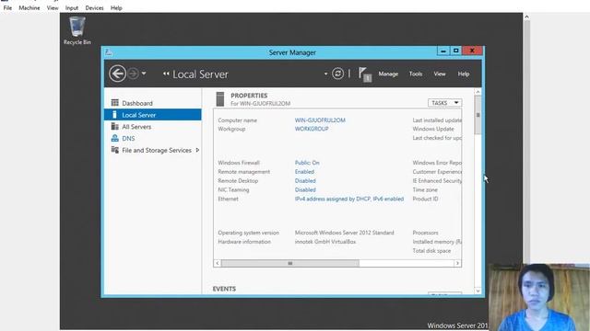590x331 pixels.
Task: Open the VirtualBox Devices menu
Action: (x=94, y=8)
